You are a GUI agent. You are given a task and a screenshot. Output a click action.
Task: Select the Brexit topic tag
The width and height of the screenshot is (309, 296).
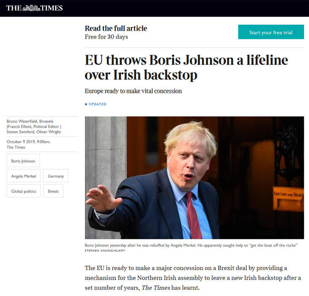(x=53, y=191)
